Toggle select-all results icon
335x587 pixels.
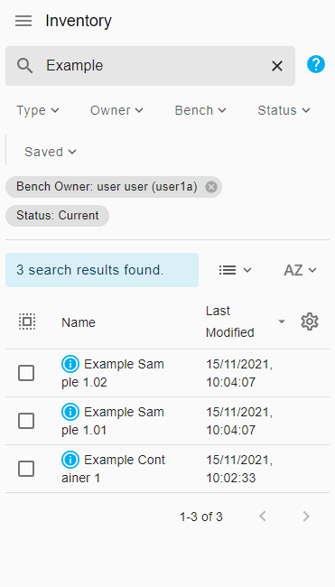pos(27,321)
